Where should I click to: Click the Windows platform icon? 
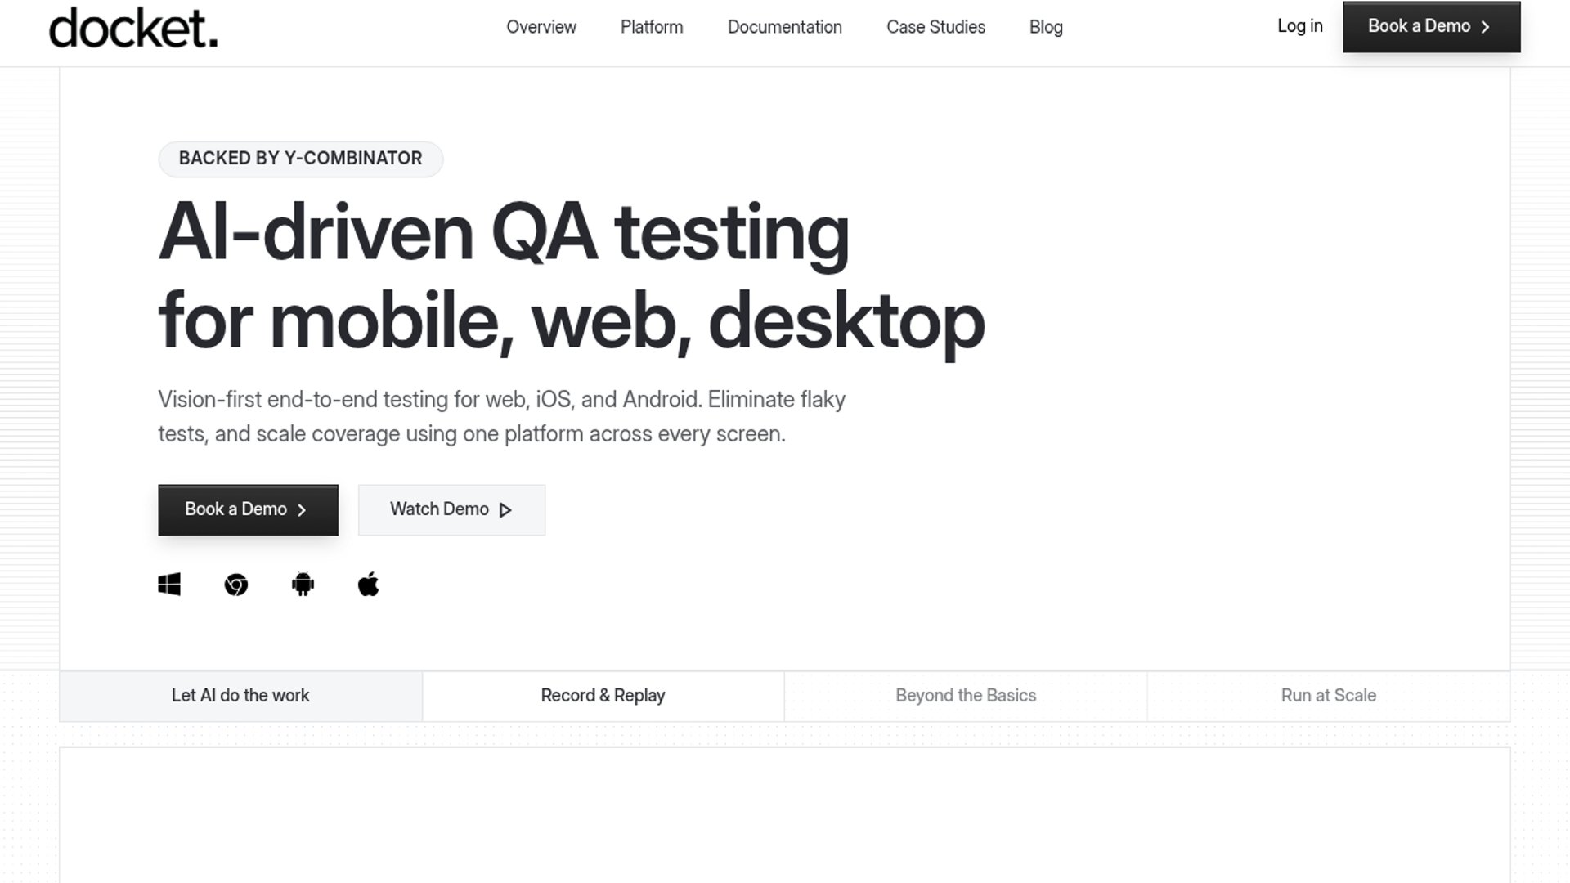pyautogui.click(x=169, y=585)
